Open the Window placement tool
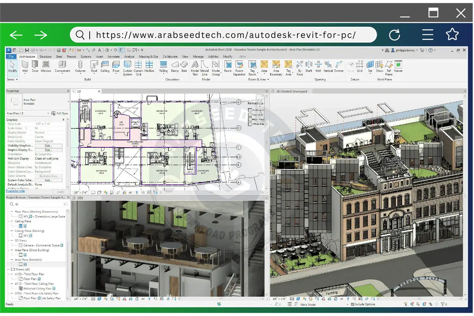This screenshot has height=316, width=474. (46, 67)
